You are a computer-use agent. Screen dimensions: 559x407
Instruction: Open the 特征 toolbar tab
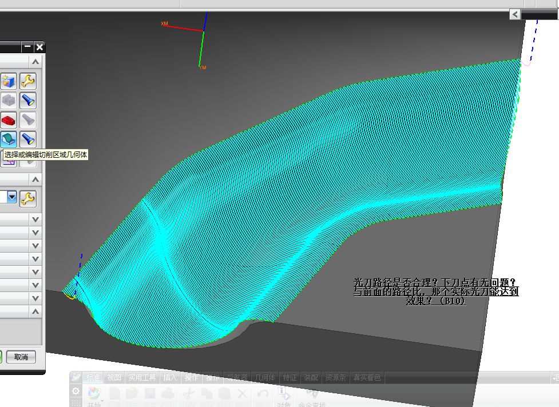290,377
